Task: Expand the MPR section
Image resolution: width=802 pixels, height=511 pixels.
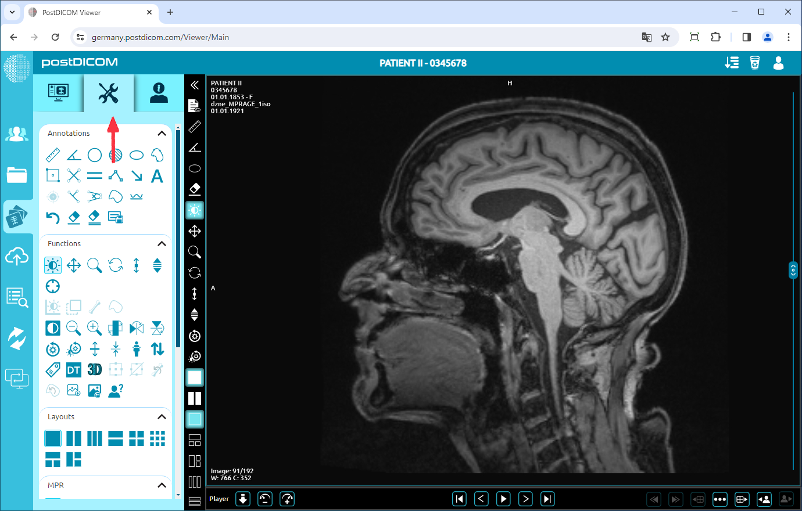Action: [162, 485]
